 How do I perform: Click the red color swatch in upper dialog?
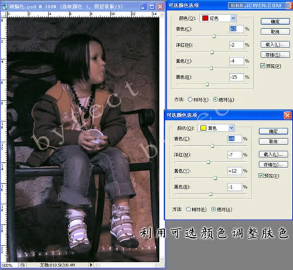tap(205, 18)
